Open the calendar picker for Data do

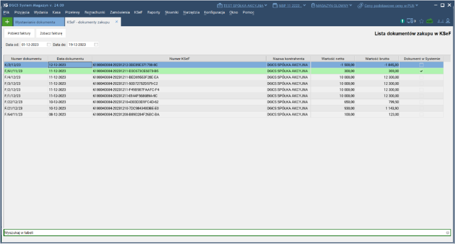point(96,44)
